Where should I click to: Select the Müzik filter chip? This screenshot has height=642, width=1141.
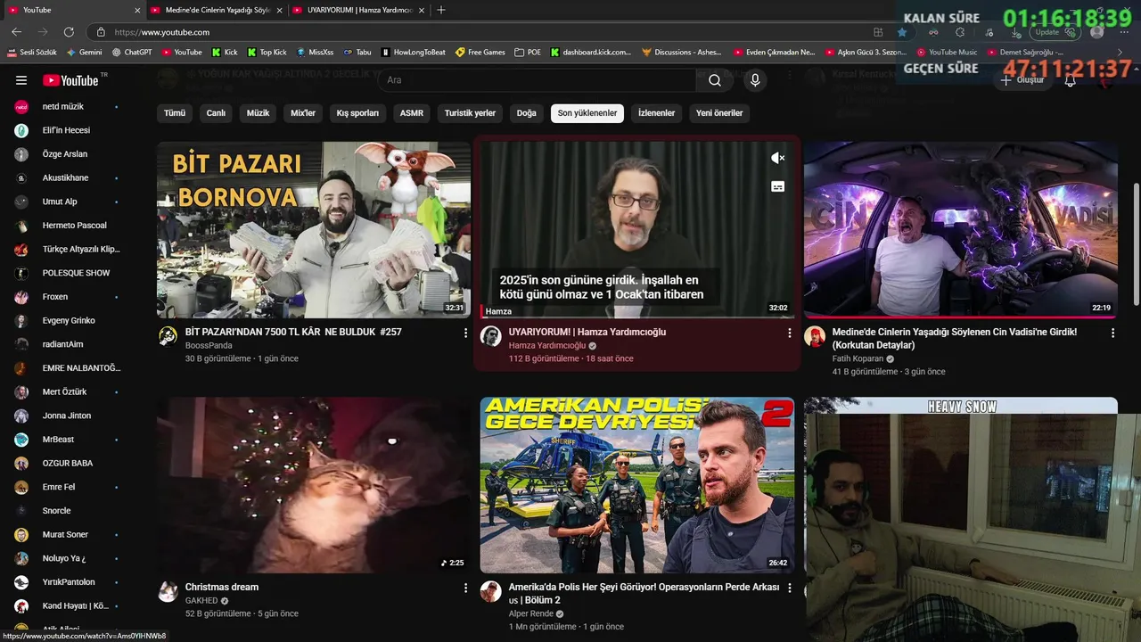[258, 113]
